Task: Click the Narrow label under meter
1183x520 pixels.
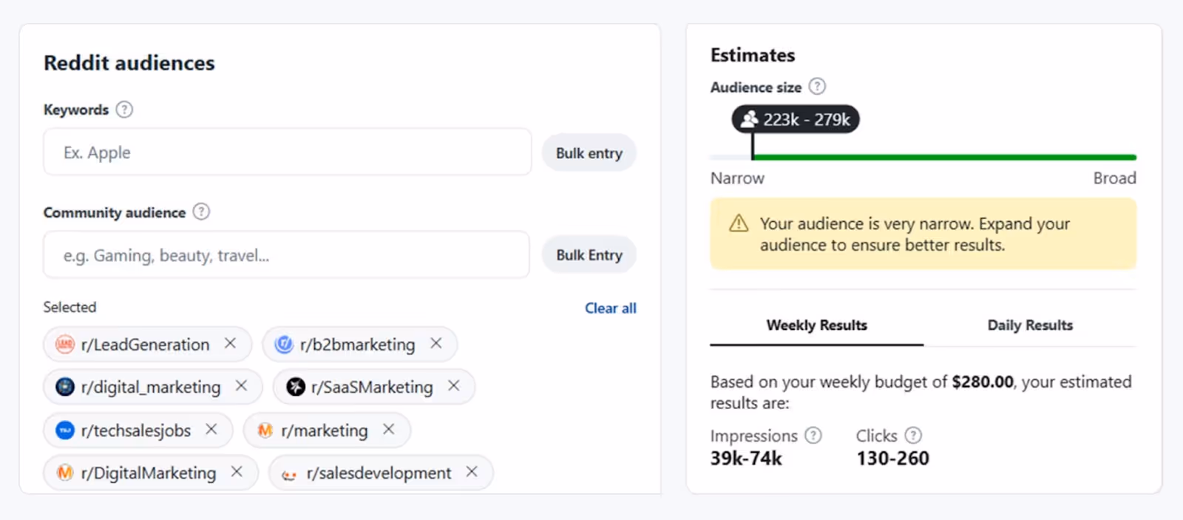Action: tap(737, 178)
